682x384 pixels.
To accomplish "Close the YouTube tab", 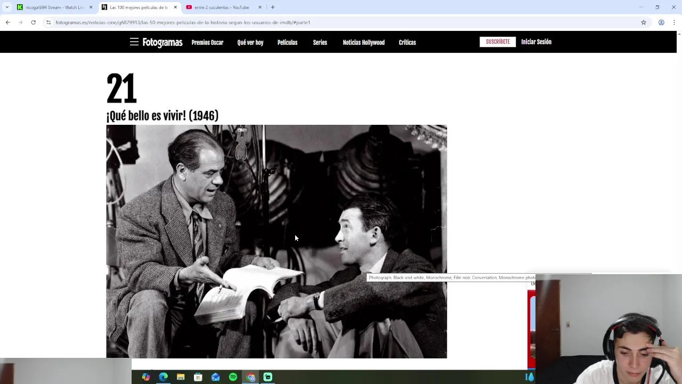I will pyautogui.click(x=260, y=7).
